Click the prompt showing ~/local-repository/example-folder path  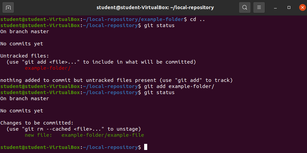(134, 19)
